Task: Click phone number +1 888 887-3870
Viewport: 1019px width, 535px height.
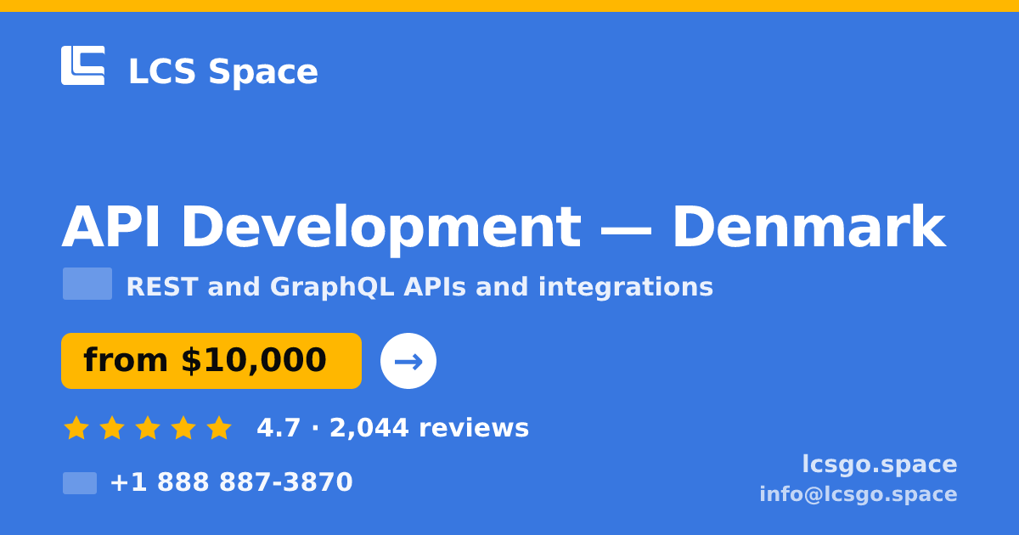Action: (231, 482)
